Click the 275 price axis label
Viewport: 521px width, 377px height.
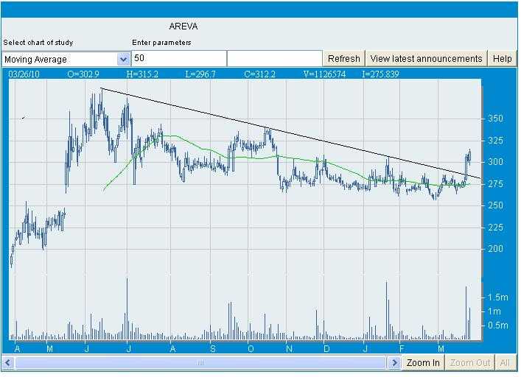tap(495, 184)
